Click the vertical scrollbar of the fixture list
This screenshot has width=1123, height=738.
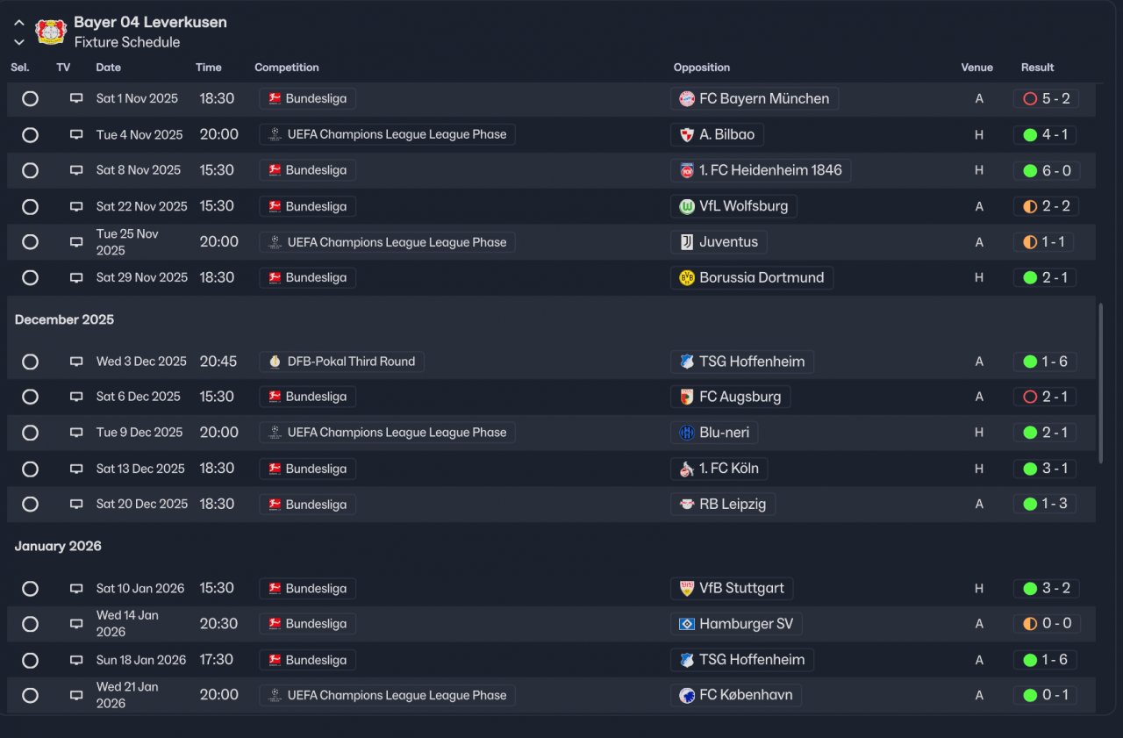[x=1101, y=383]
